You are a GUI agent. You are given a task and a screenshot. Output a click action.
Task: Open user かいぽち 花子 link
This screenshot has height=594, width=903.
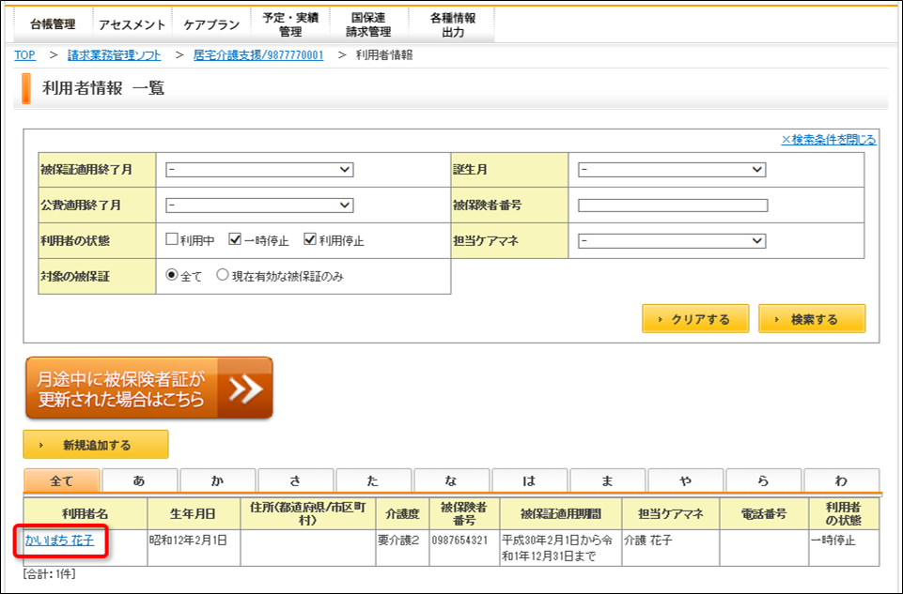pyautogui.click(x=59, y=541)
